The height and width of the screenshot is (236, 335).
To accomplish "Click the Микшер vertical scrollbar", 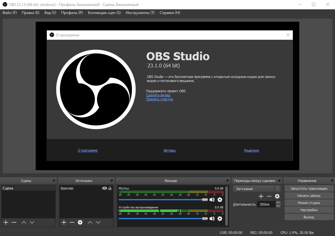I will (x=226, y=206).
